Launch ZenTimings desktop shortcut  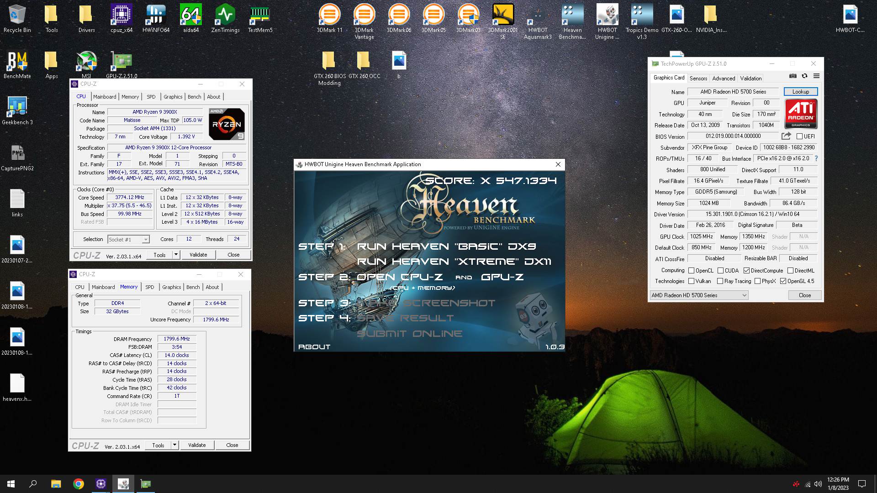pyautogui.click(x=225, y=19)
